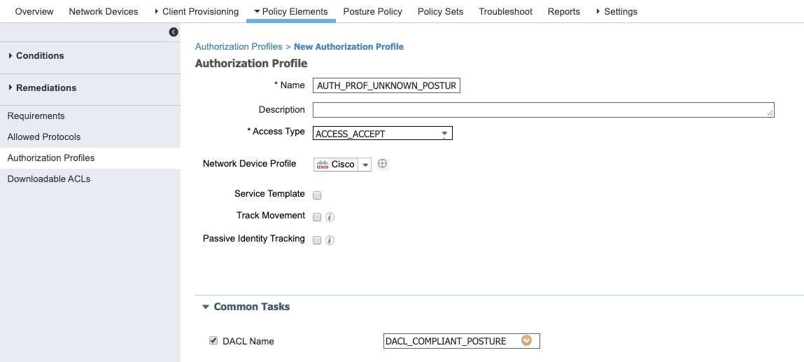
Task: Click the Cisco logo in device profile
Action: click(323, 165)
